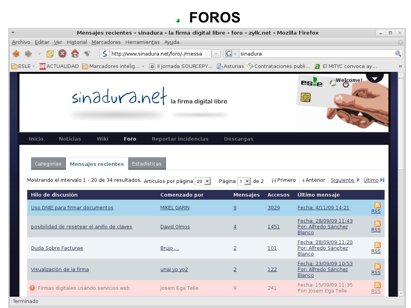Open the Ayuda menu
The width and height of the screenshot is (411, 308).
tap(172, 42)
